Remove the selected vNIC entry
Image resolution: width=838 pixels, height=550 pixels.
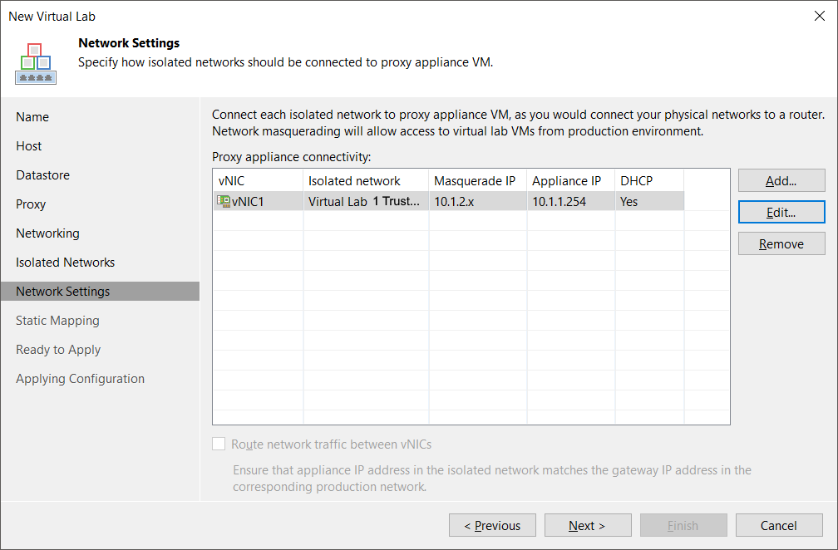(x=781, y=243)
